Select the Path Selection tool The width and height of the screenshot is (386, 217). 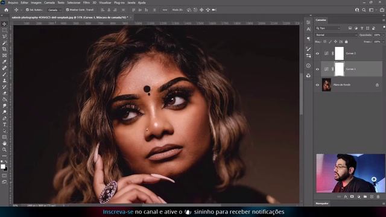click(4, 131)
